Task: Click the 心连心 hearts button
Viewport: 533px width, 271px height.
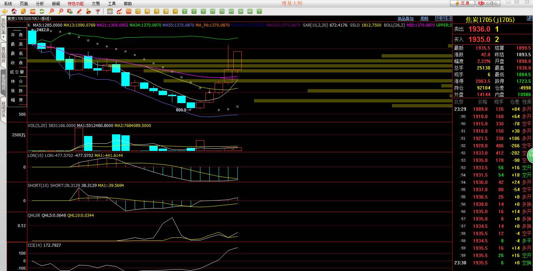Action: point(488,3)
